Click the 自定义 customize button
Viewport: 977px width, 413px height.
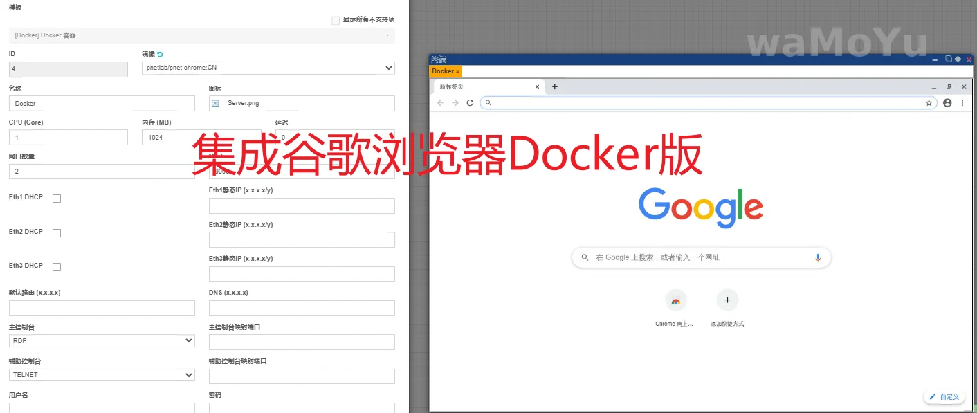tap(944, 397)
